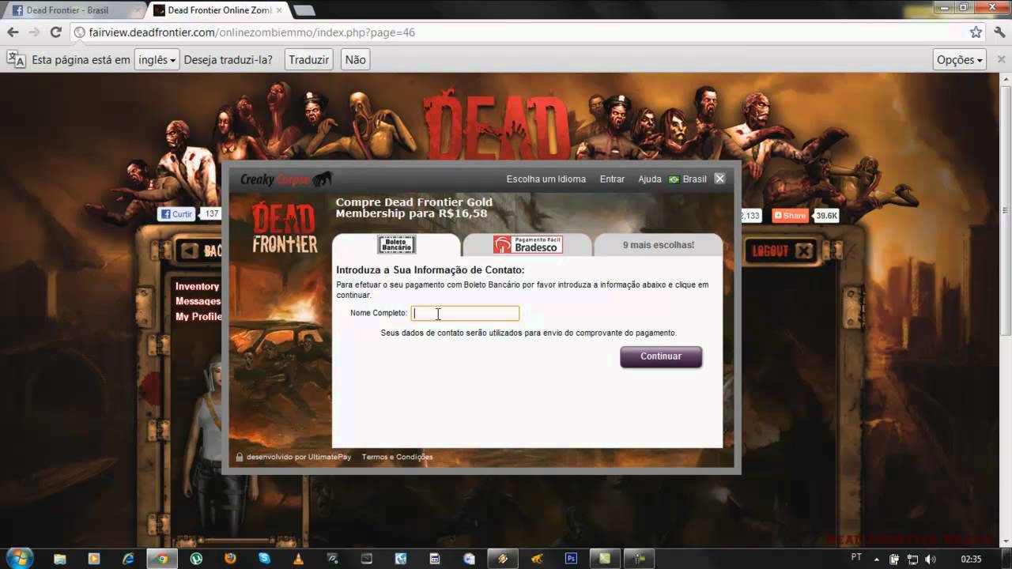
Task: Open Windows Explorer from the taskbar
Action: (60, 559)
